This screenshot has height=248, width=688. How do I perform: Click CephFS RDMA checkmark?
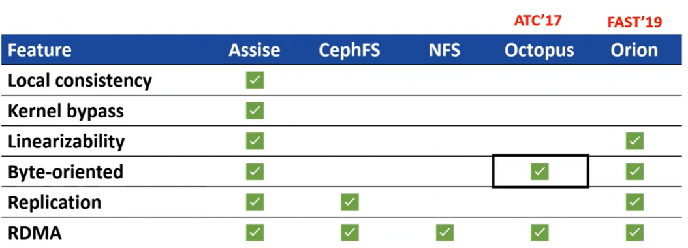click(350, 232)
